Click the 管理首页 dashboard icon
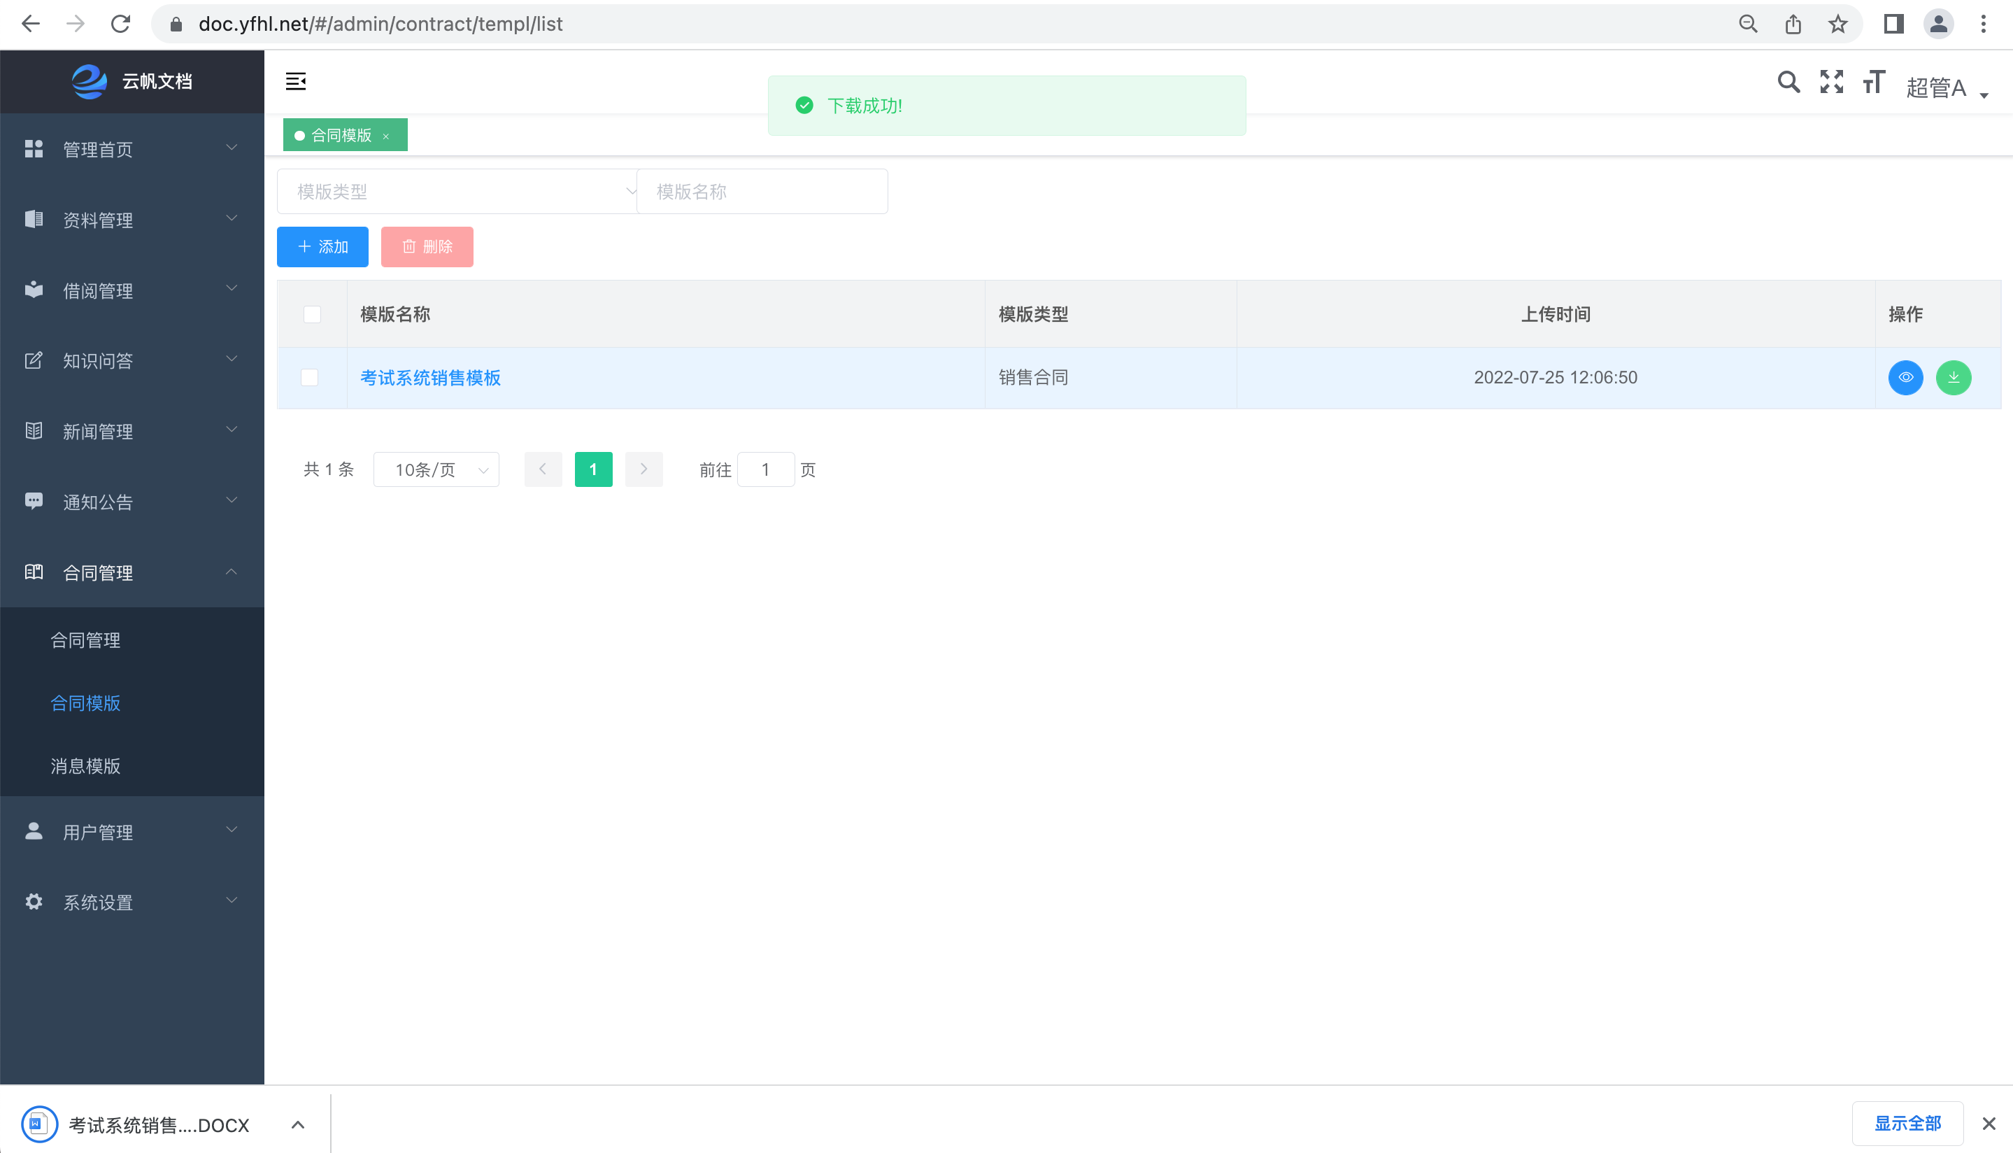2013x1153 pixels. click(34, 149)
